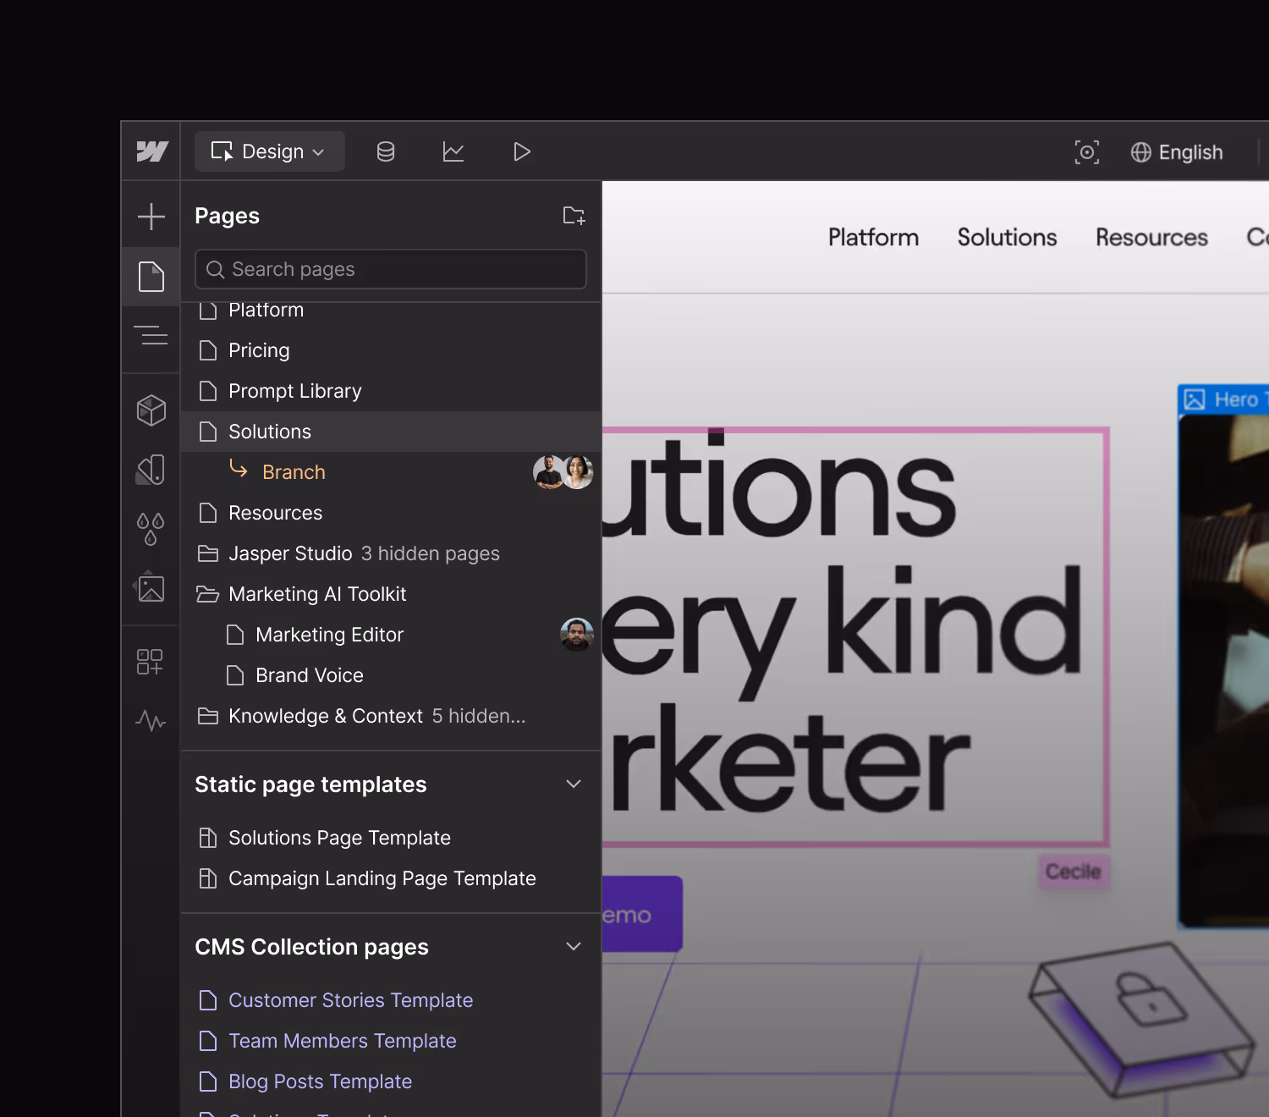Screen dimensions: 1269x1117
Task: Click the Pages panel title
Action: (x=227, y=216)
